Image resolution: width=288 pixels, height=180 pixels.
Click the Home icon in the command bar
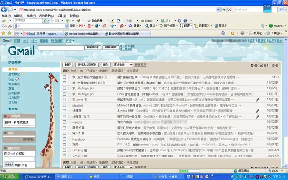(223, 33)
